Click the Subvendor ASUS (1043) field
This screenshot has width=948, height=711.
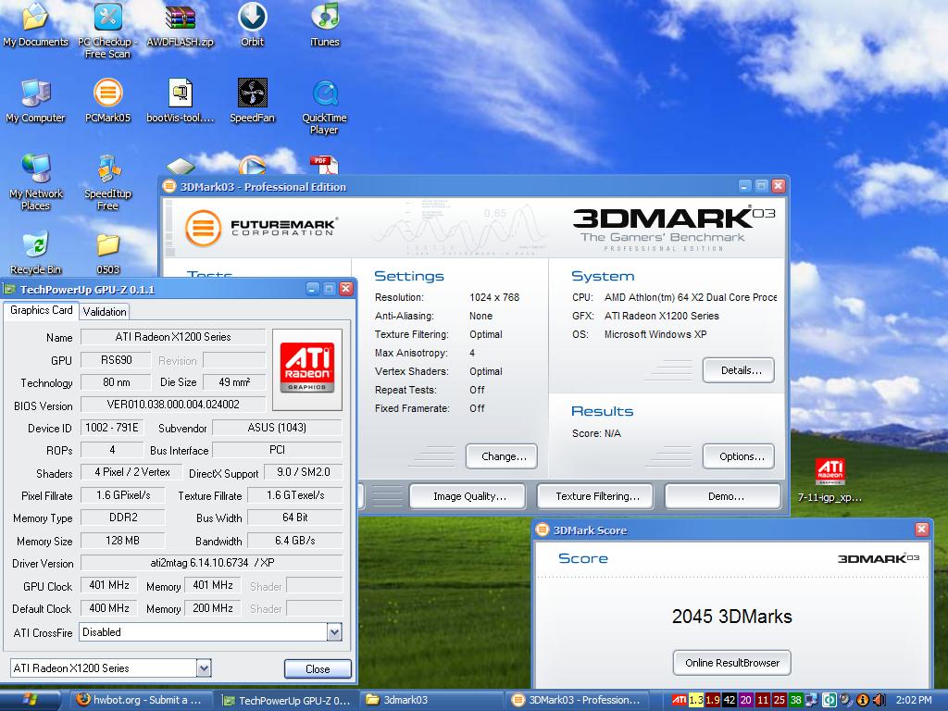[277, 428]
